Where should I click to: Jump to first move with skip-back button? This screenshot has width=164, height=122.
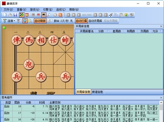point(68,15)
